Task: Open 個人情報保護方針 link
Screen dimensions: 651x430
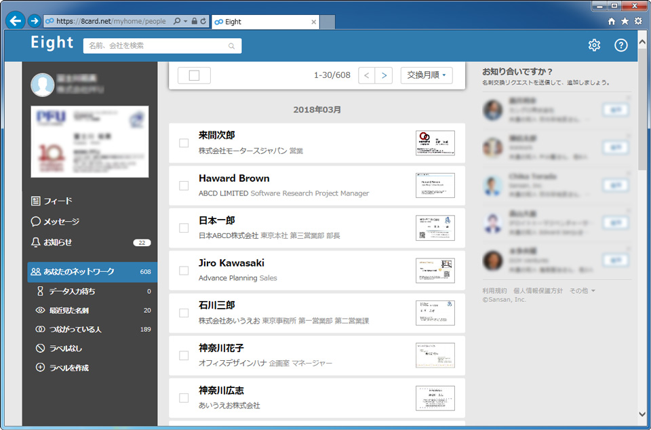Action: tap(538, 291)
